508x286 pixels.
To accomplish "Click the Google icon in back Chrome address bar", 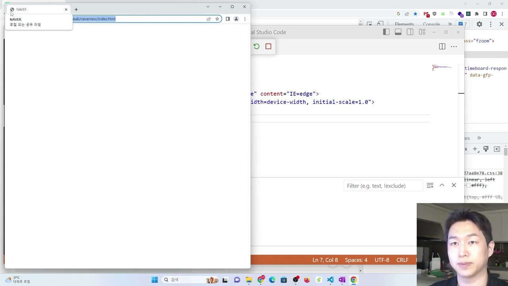I will pos(398,14).
